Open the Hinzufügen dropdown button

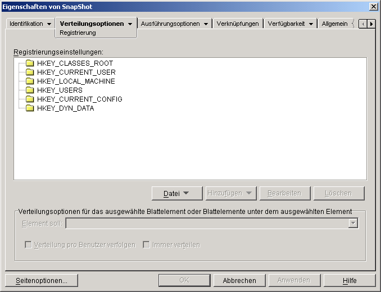231,194
